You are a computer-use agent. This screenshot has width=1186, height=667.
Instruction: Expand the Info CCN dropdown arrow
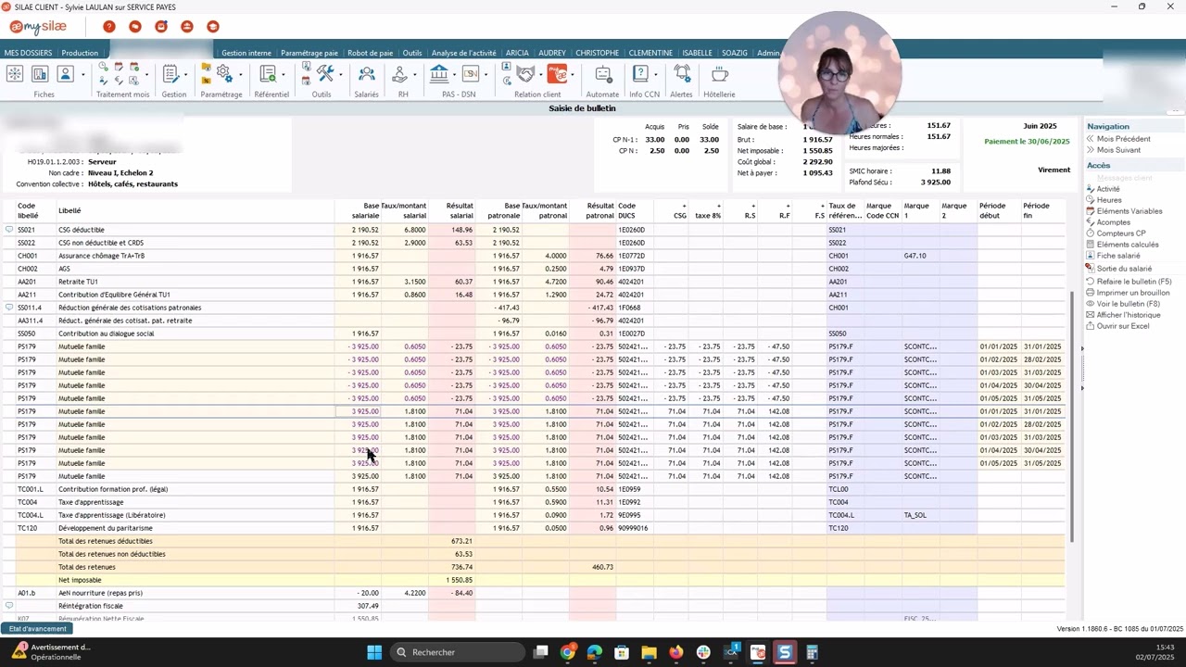coord(655,75)
